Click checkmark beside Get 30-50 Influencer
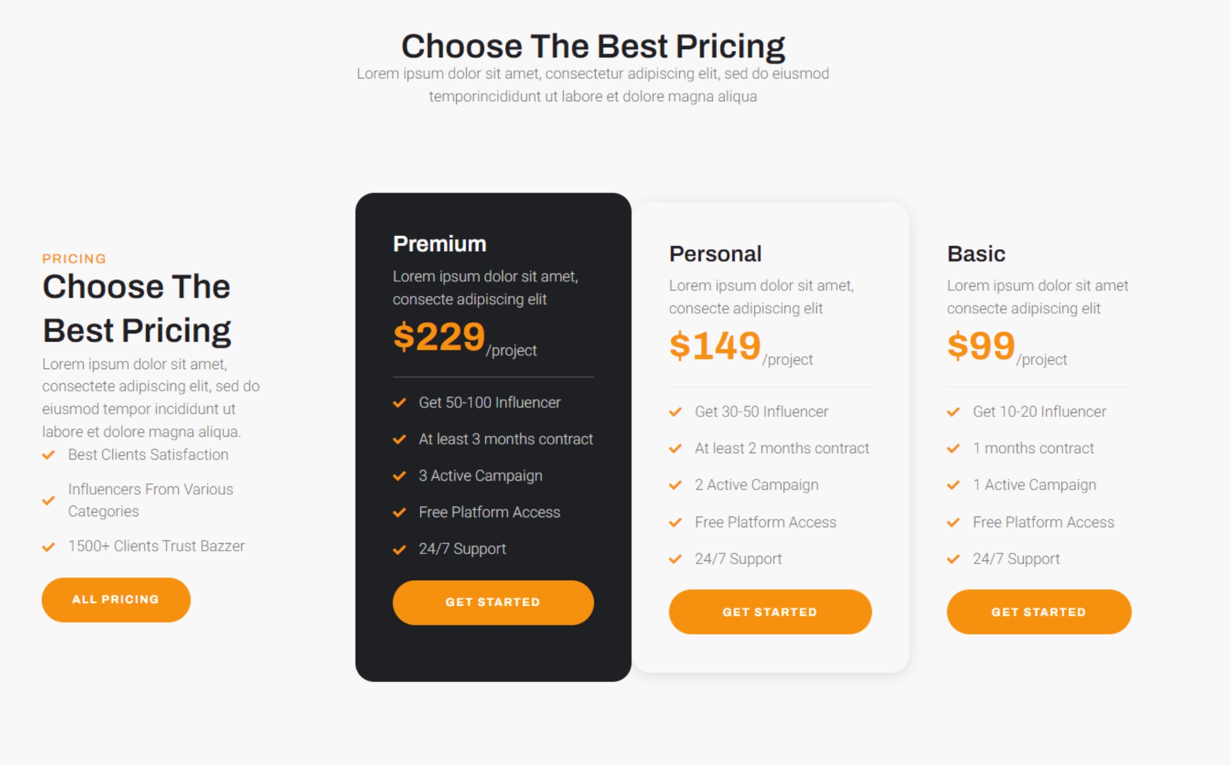This screenshot has width=1231, height=765. pyautogui.click(x=675, y=412)
